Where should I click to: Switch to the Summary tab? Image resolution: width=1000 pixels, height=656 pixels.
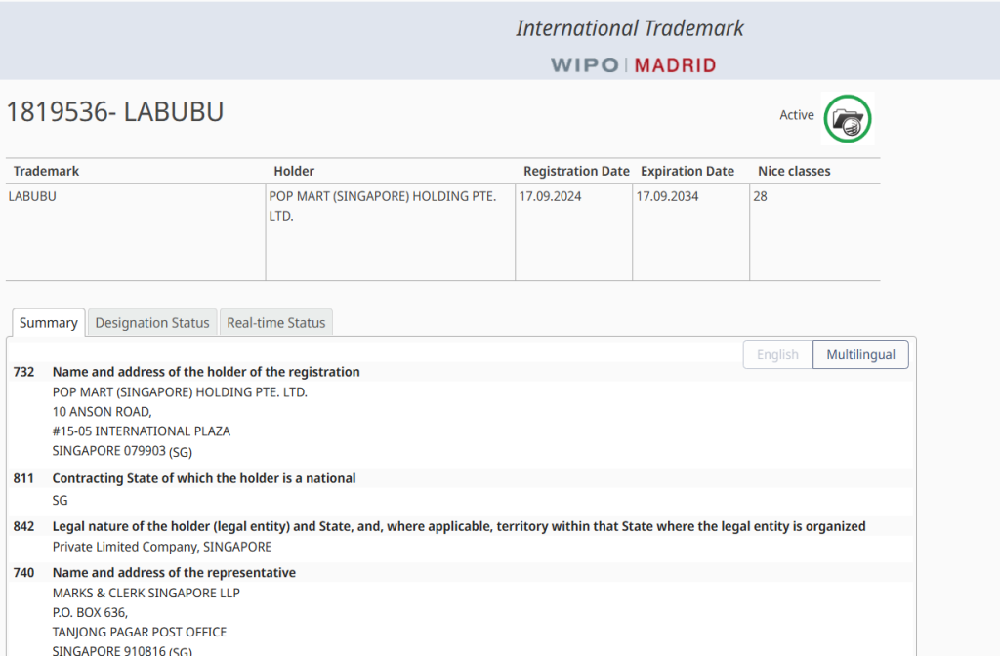point(48,323)
